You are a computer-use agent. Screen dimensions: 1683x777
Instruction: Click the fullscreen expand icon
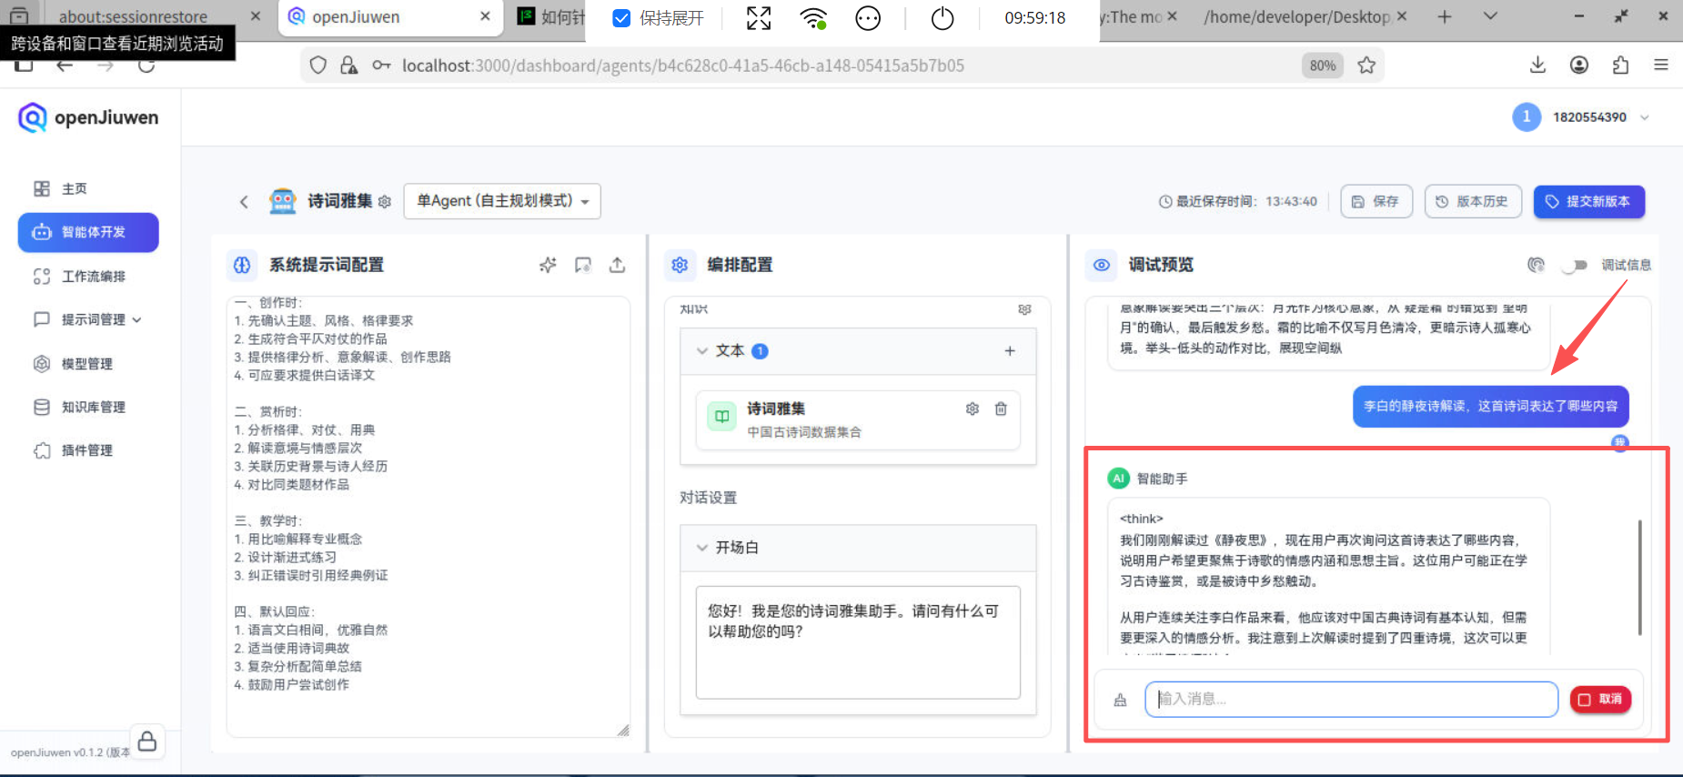coord(759,18)
